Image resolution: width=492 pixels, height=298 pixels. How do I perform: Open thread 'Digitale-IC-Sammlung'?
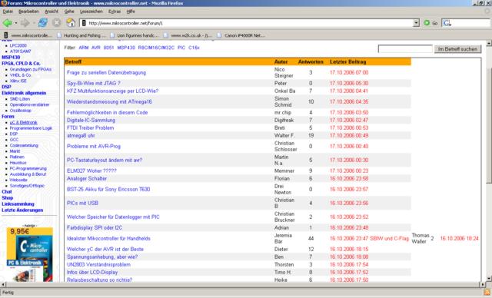91,120
